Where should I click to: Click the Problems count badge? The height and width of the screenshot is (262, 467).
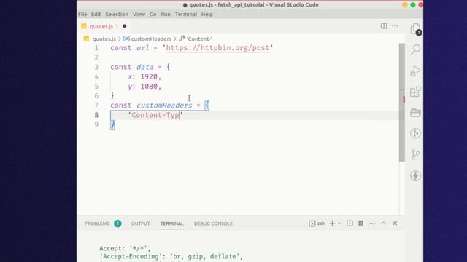[x=117, y=223]
